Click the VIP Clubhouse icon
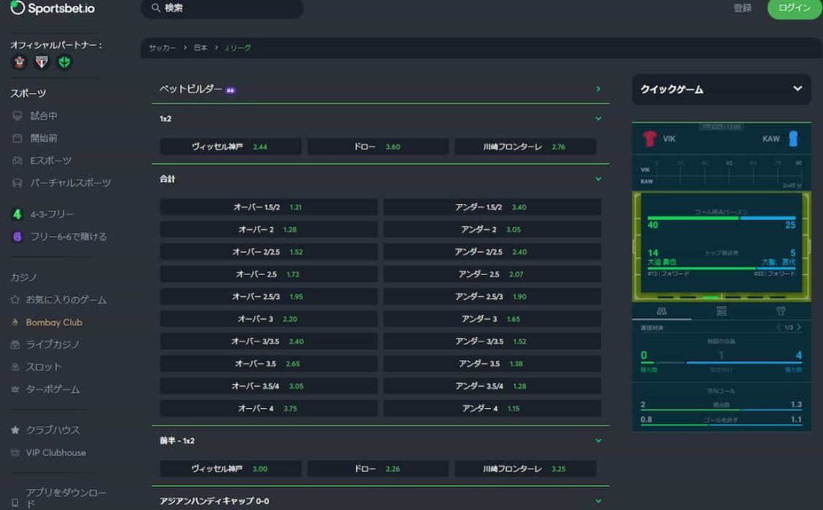Viewport: 823px width, 510px height. point(15,452)
